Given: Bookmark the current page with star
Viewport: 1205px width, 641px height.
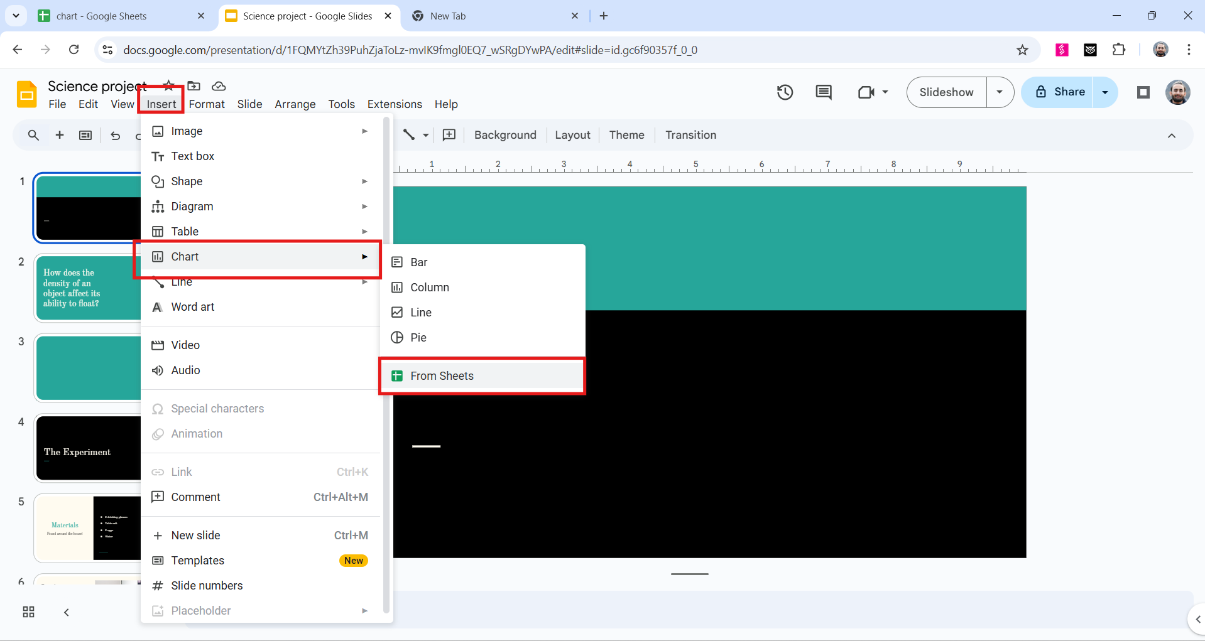Looking at the screenshot, I should point(1023,50).
